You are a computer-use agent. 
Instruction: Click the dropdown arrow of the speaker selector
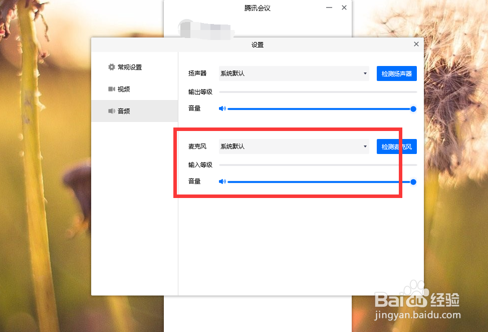(x=365, y=73)
